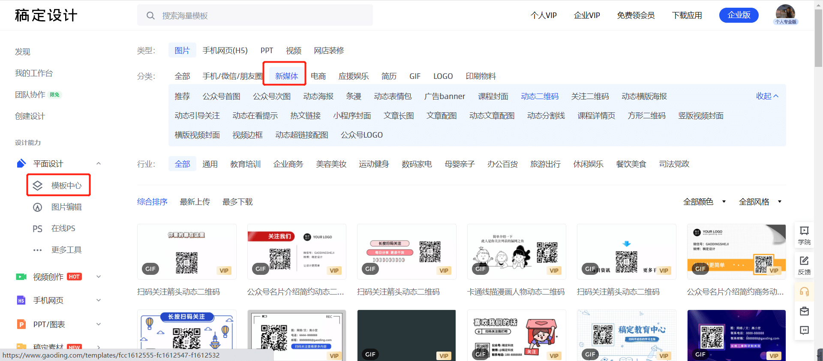Open the 卡通线描漫画人物动态二维码 thumbnail
Image resolution: width=823 pixels, height=361 pixels.
[x=517, y=251]
